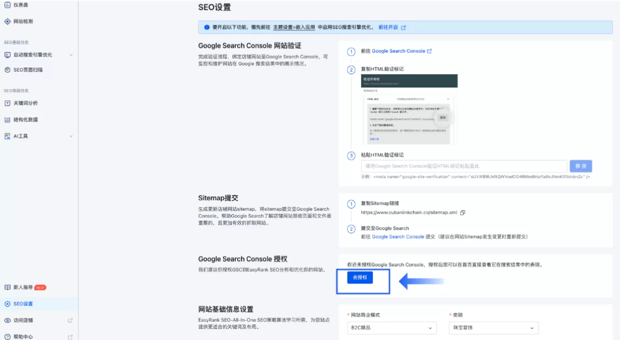Click the 网站检测 target icon
This screenshot has width=620, height=340.
coord(7,21)
